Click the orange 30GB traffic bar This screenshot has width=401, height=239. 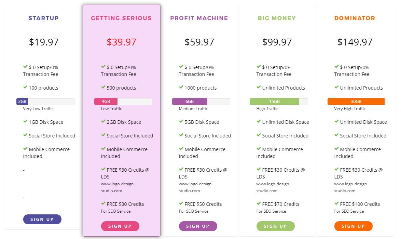pos(356,101)
